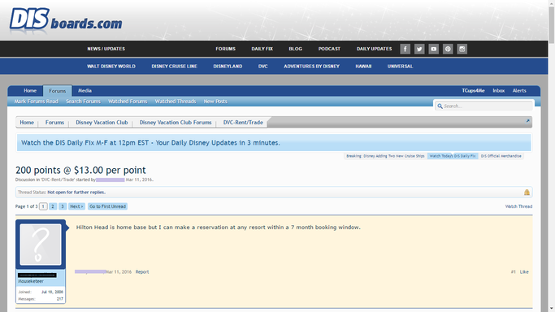Viewport: 555px width, 312px height.
Task: Open the Blog navigation item
Action: [295, 49]
